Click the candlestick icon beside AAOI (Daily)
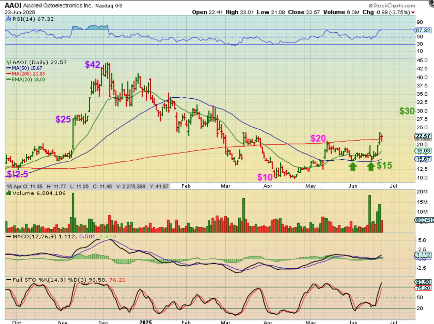Viewport: 434px width, 324px height. [x=9, y=63]
